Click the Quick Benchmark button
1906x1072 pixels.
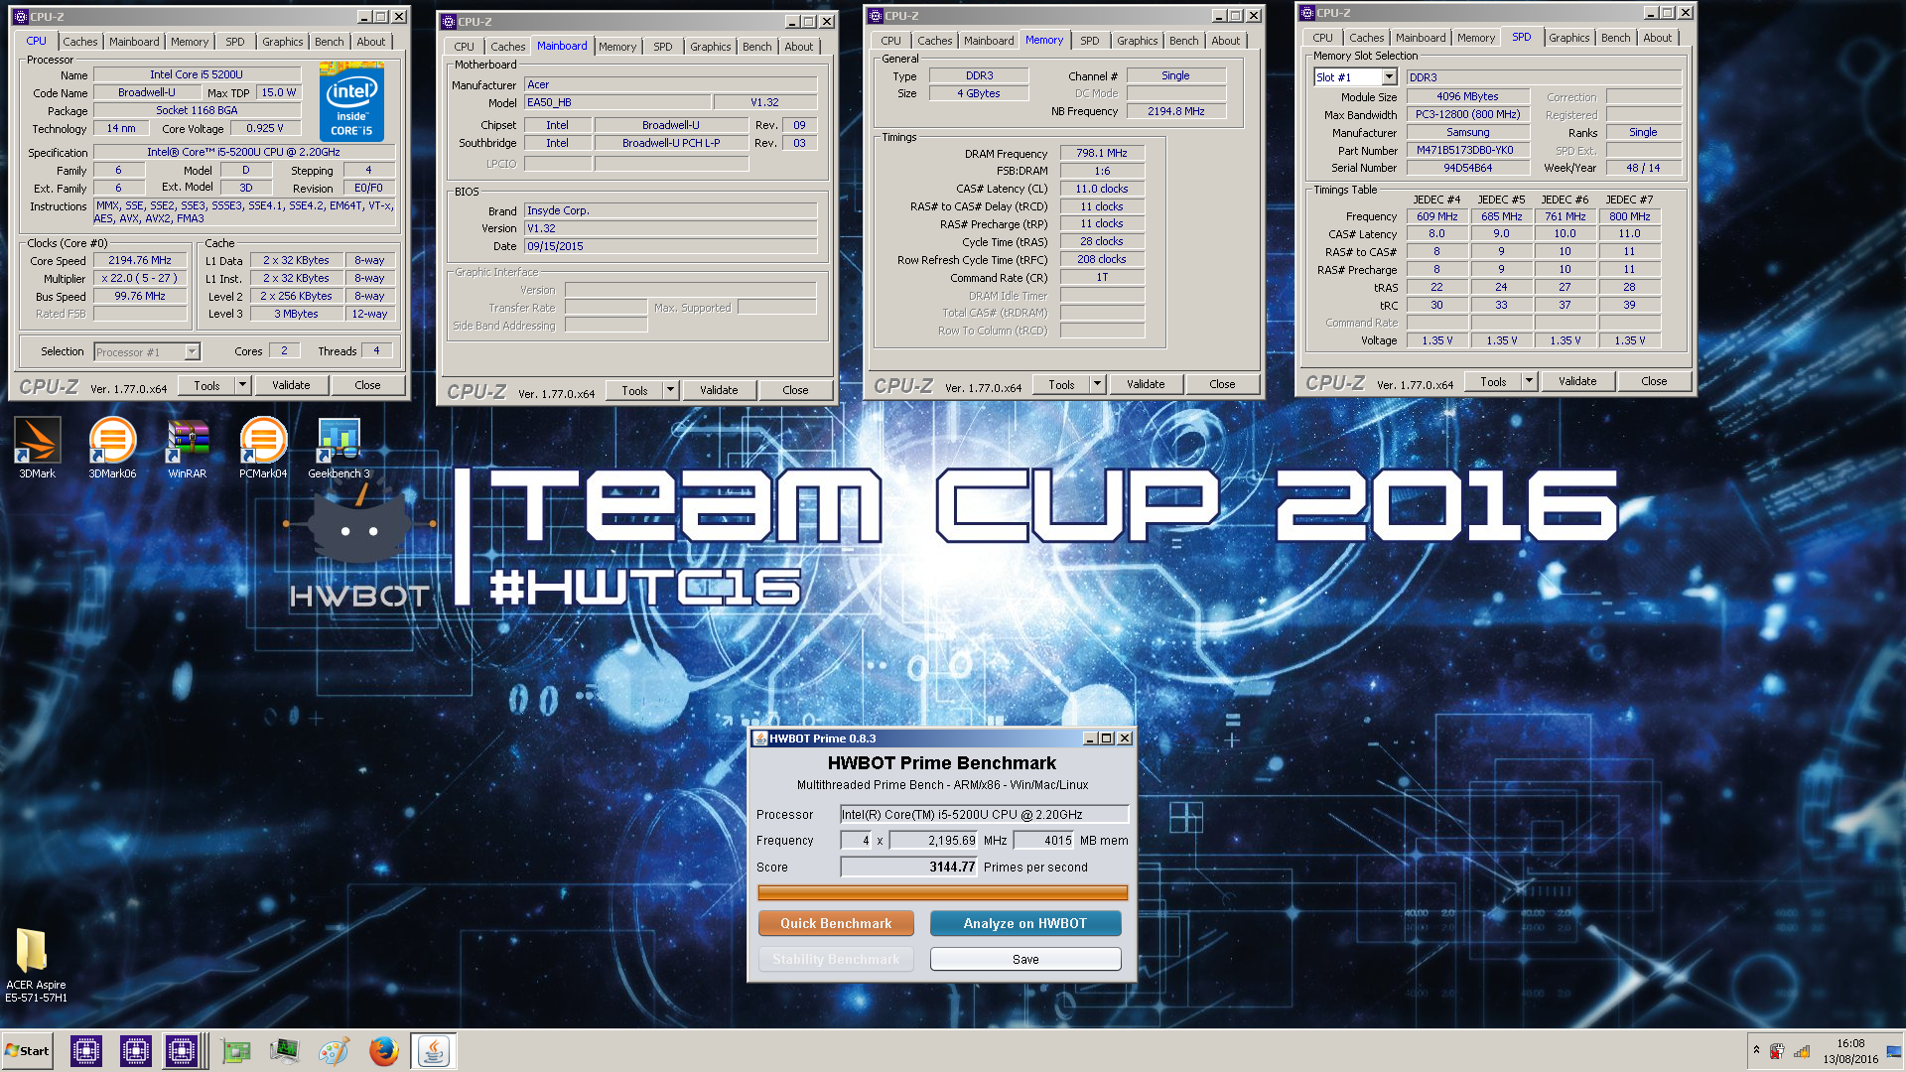pos(836,923)
